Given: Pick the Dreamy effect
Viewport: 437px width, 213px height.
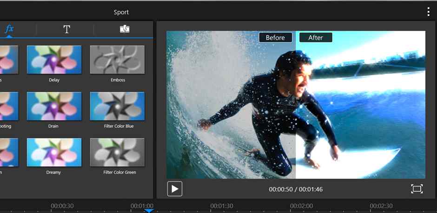Looking at the screenshot, I should tap(54, 152).
